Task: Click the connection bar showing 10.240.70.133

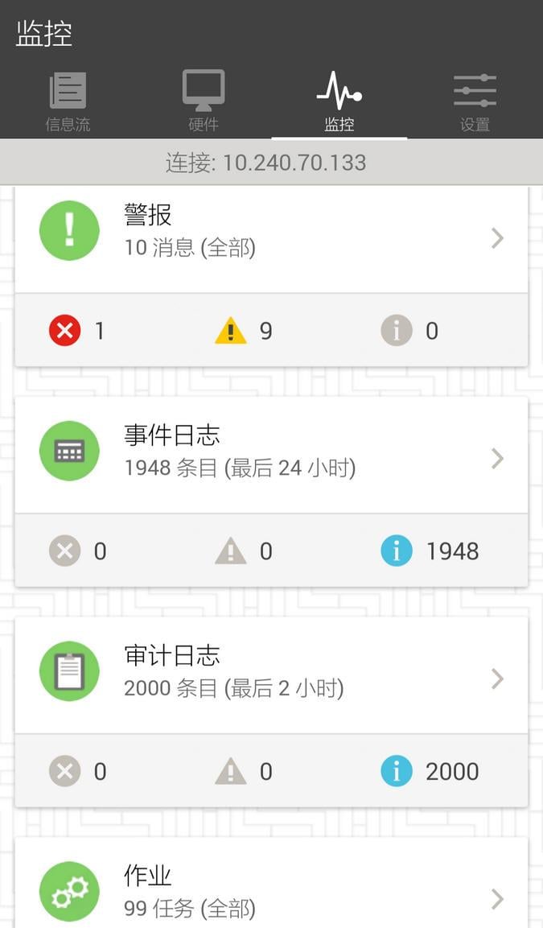Action: click(x=271, y=163)
